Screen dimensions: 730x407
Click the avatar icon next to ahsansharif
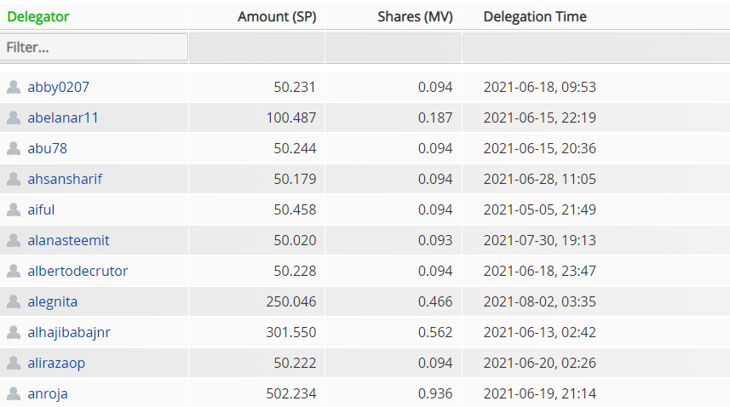click(x=14, y=179)
